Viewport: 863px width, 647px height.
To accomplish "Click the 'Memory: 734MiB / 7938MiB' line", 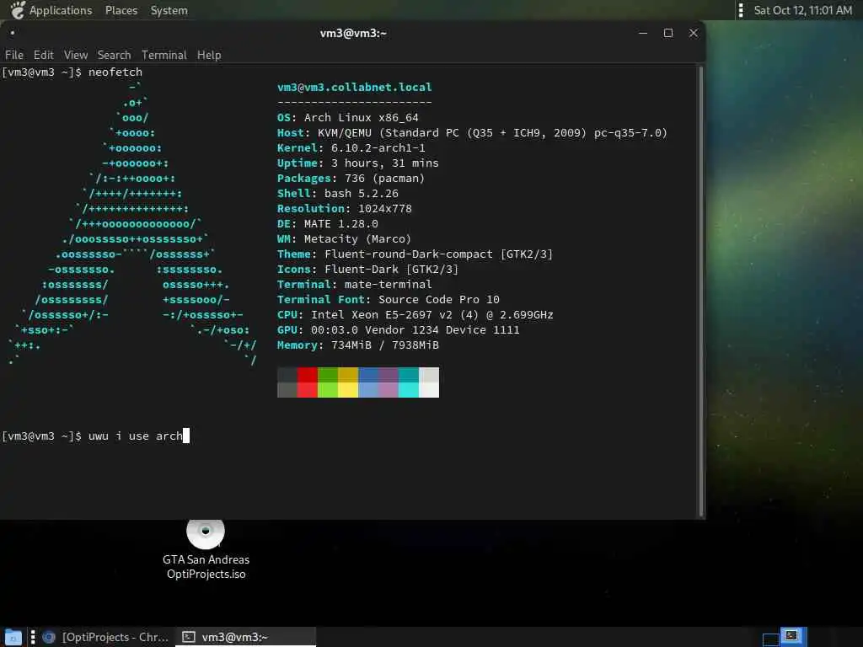I will pos(357,345).
